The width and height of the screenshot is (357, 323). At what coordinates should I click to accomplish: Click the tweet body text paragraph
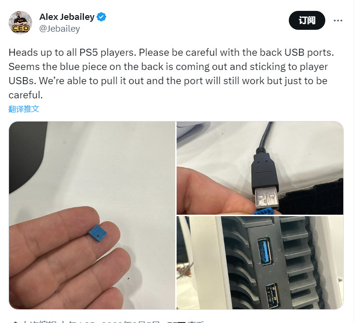(x=171, y=74)
